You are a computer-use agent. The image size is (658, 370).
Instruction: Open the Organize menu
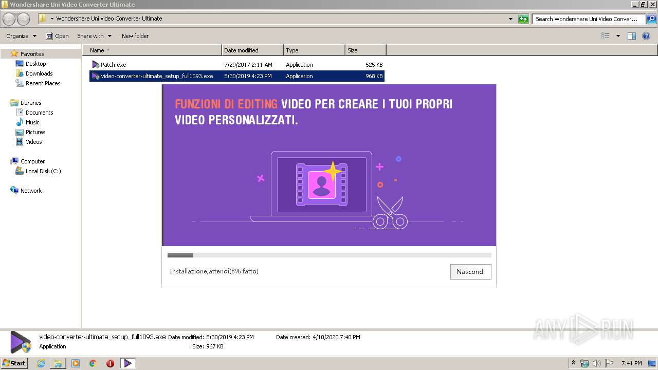pyautogui.click(x=21, y=36)
